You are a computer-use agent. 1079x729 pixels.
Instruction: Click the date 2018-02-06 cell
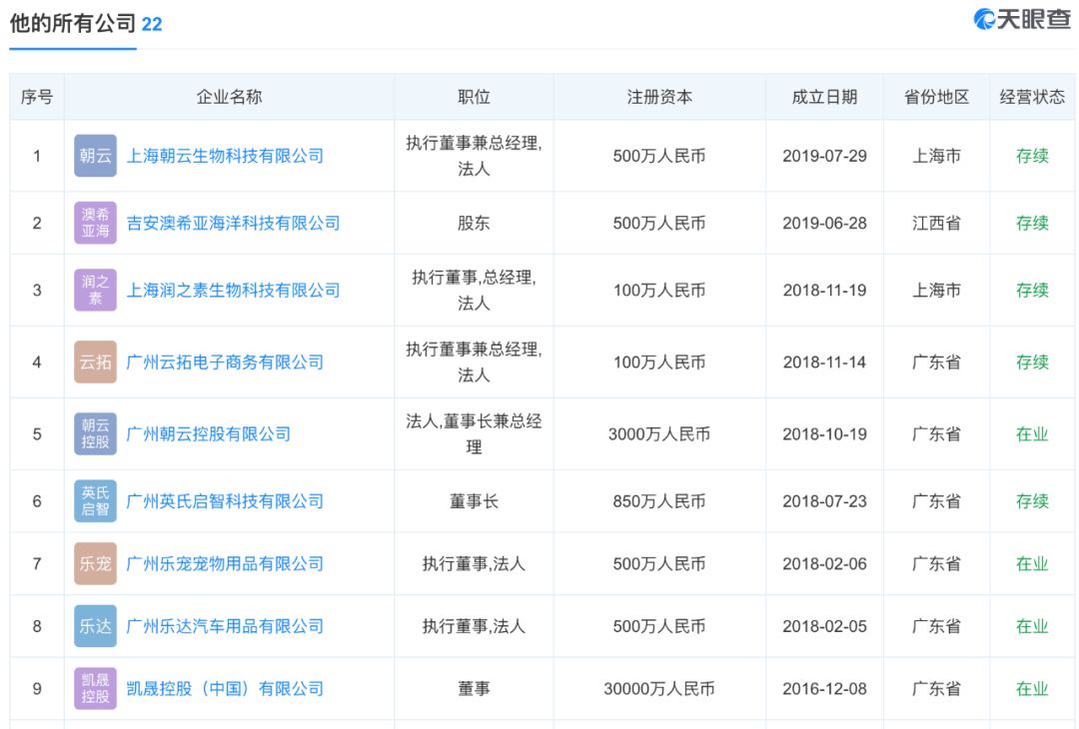tap(824, 564)
